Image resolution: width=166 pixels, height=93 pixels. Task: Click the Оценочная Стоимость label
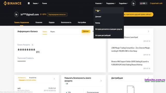25,58
